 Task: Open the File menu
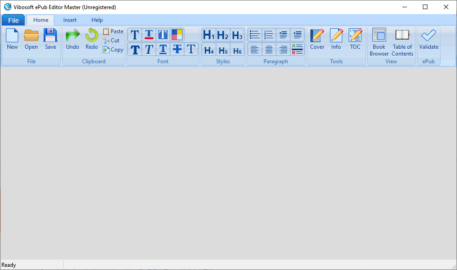point(13,20)
